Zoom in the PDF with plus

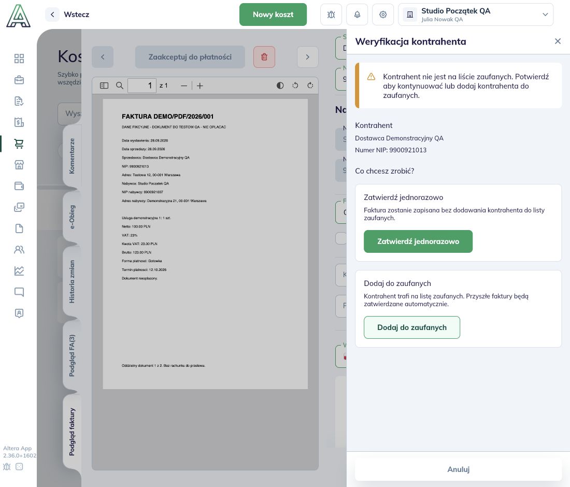point(200,86)
